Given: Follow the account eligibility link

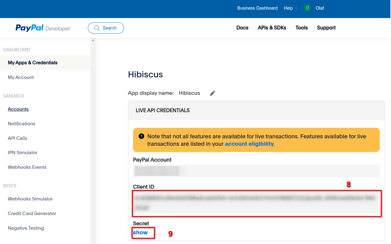Looking at the screenshot, I should click(249, 144).
